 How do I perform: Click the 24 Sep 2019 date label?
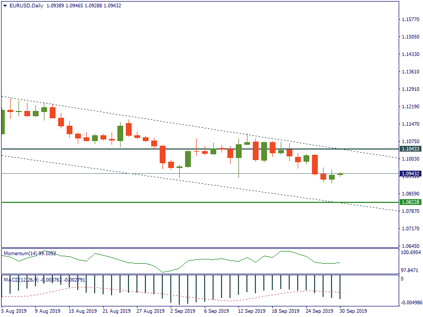[319, 311]
